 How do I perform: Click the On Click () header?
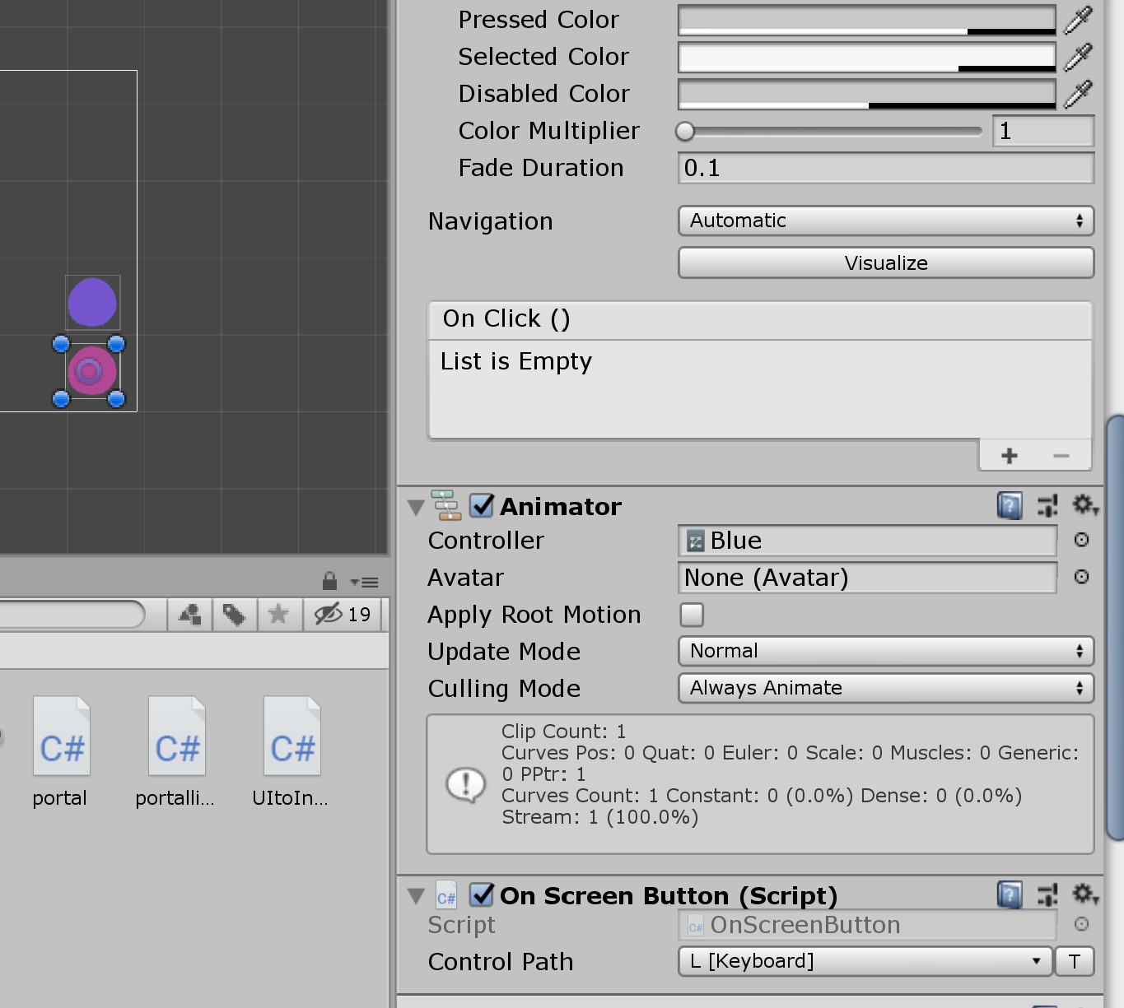760,319
